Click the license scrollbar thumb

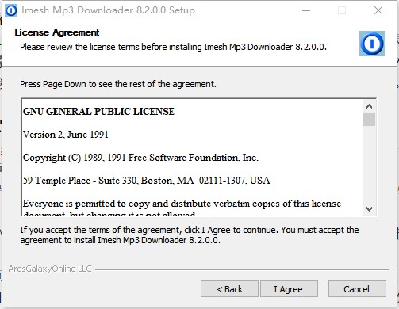[369, 120]
